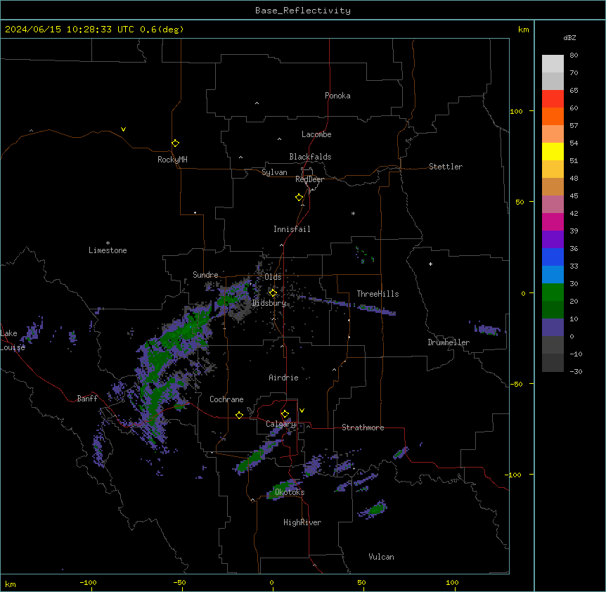Click the Didsbury city label

tap(269, 303)
